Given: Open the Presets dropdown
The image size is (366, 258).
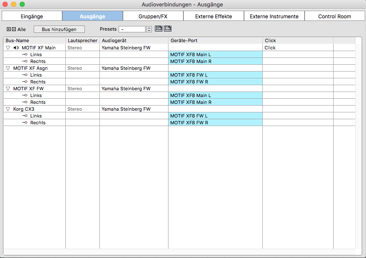Looking at the screenshot, I should tap(132, 29).
